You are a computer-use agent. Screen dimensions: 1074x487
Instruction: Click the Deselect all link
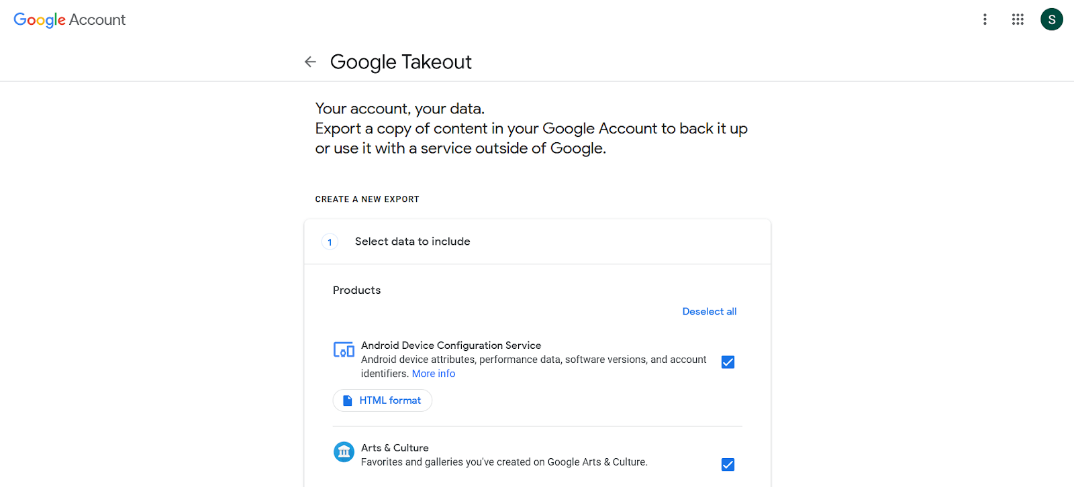[709, 311]
